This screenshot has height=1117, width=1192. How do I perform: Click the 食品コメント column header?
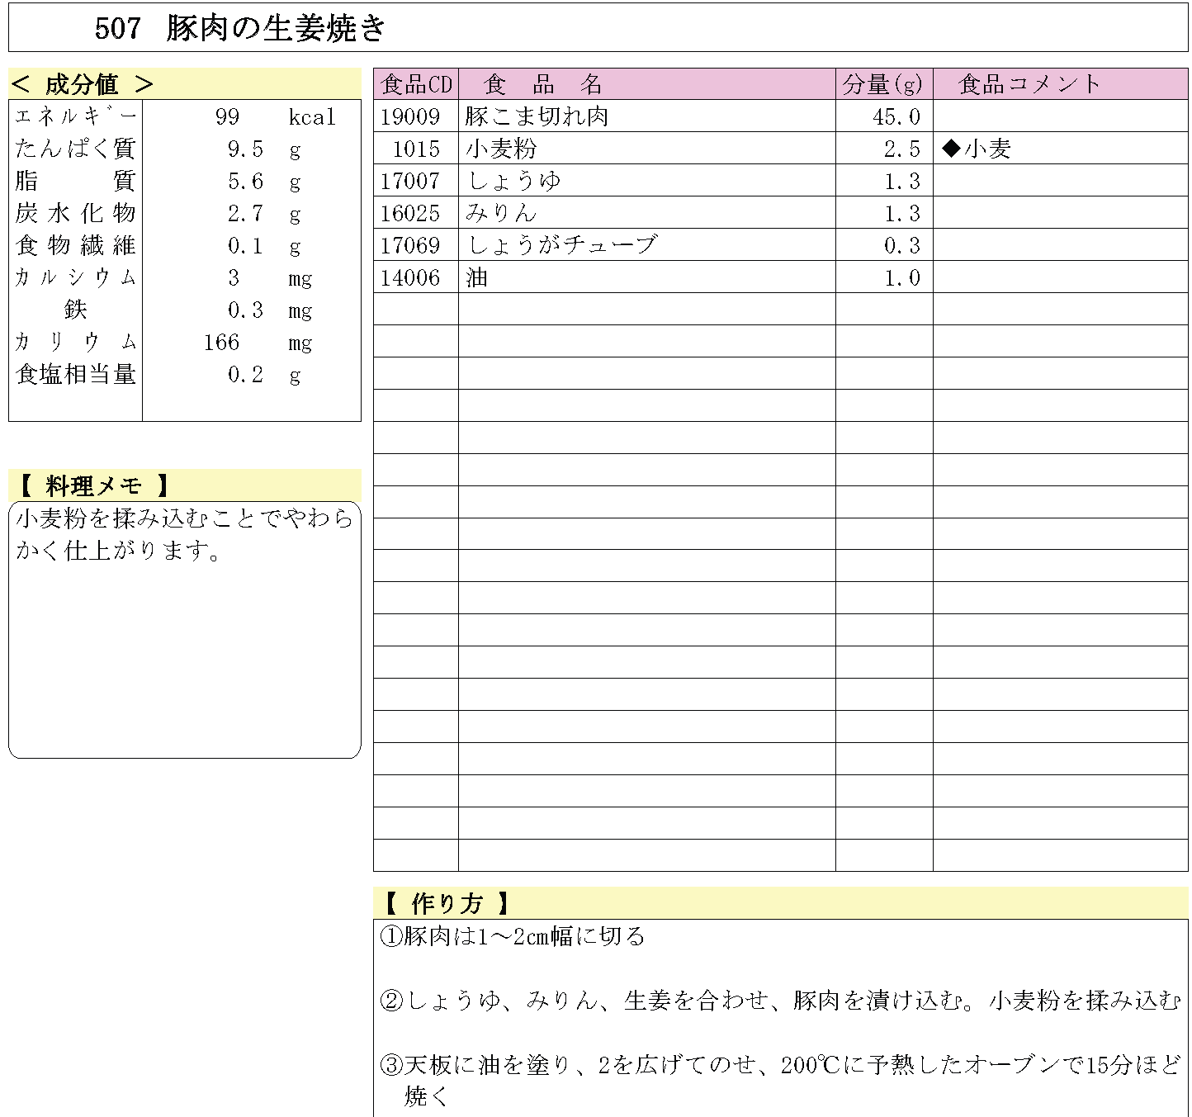tap(1029, 84)
